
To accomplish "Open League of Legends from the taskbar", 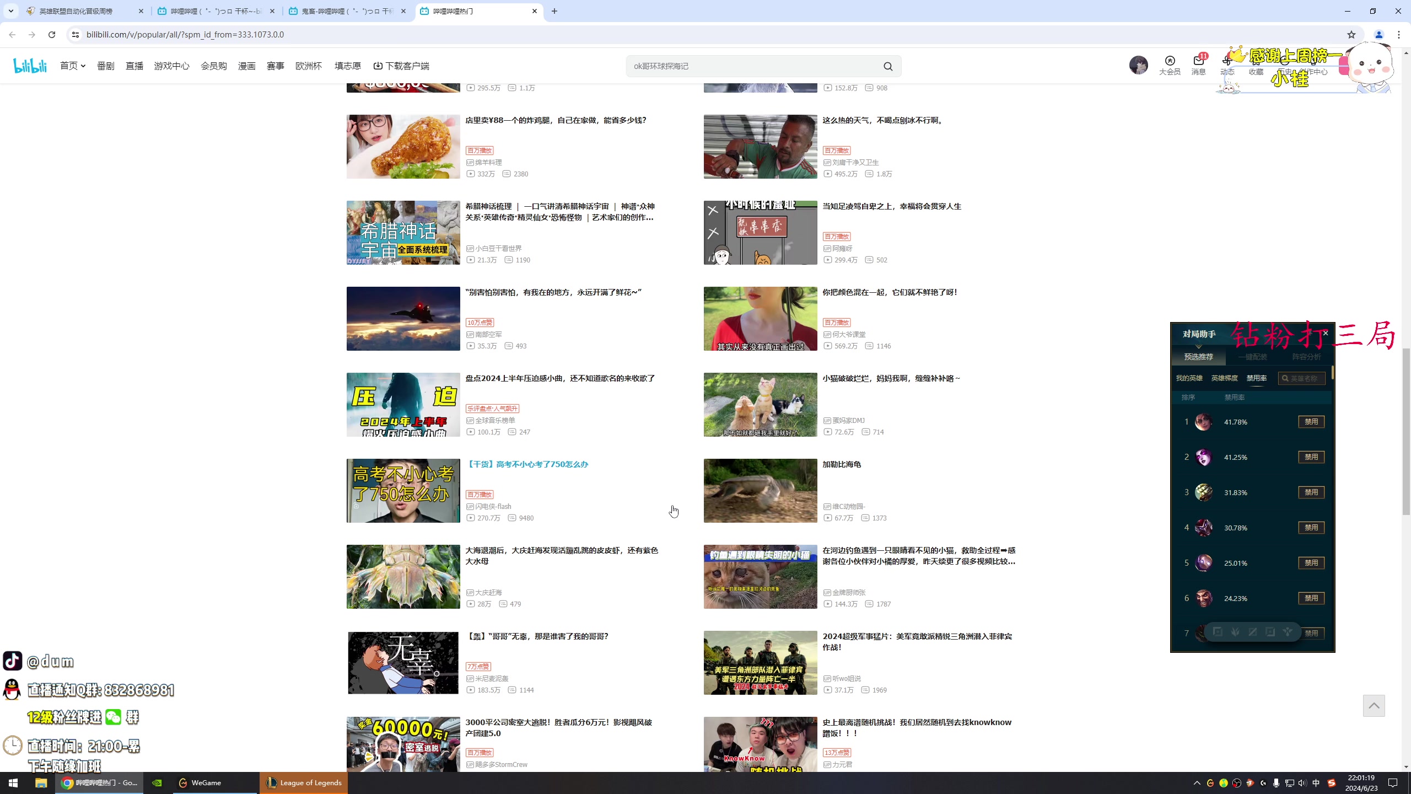I will 304,783.
